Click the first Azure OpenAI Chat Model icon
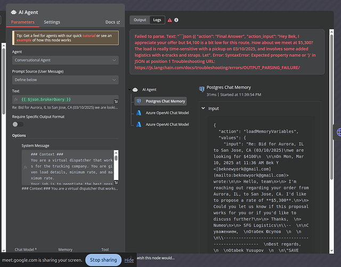Image resolution: width=341 pixels, height=267 pixels. pos(140,113)
